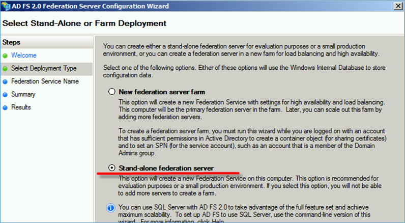The height and width of the screenshot is (223, 405).
Task: Click text starting 'To create a federation server farm'
Action: (x=252, y=142)
